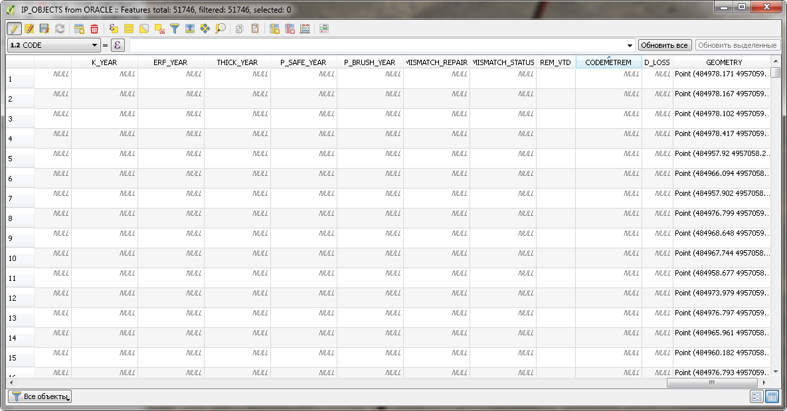Sort by the ERF_YEAR column header
The width and height of the screenshot is (787, 411).
[x=171, y=62]
